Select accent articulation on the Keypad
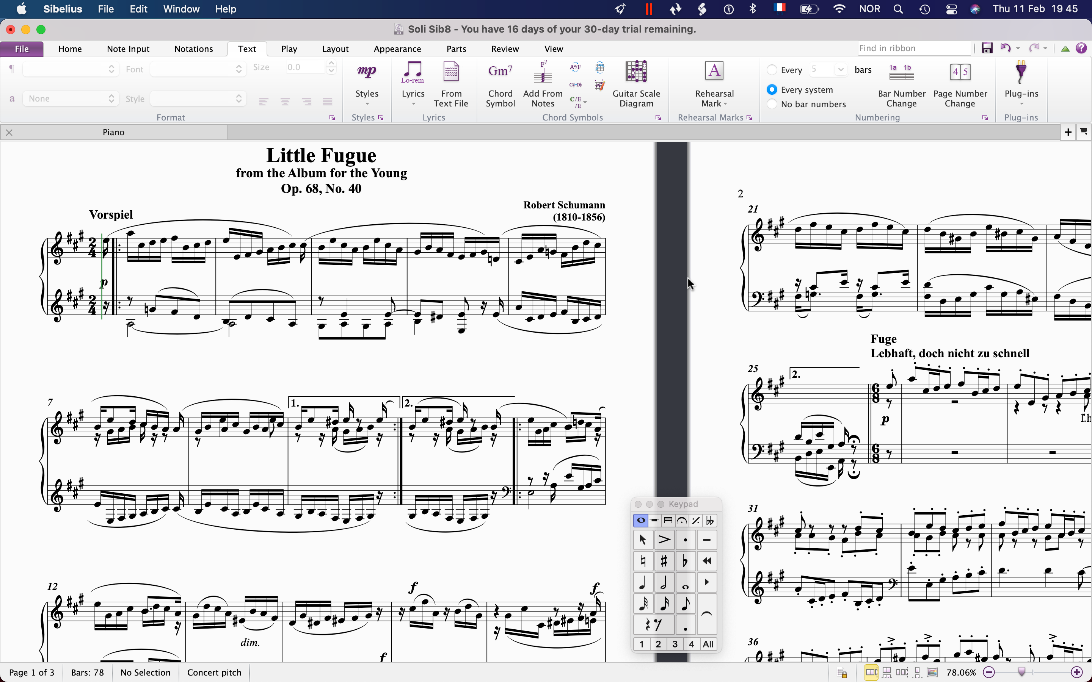This screenshot has height=682, width=1092. [664, 540]
